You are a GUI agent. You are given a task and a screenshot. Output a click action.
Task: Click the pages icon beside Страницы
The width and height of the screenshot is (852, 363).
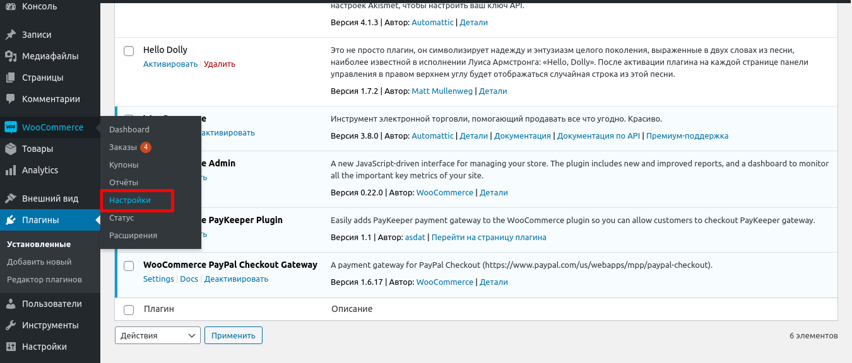coord(11,78)
